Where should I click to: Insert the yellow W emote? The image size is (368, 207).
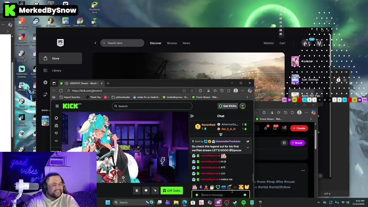[247, 187]
